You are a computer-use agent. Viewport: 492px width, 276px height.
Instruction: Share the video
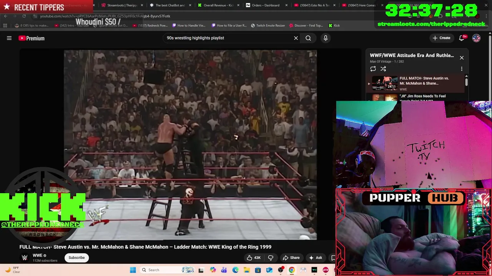291,258
